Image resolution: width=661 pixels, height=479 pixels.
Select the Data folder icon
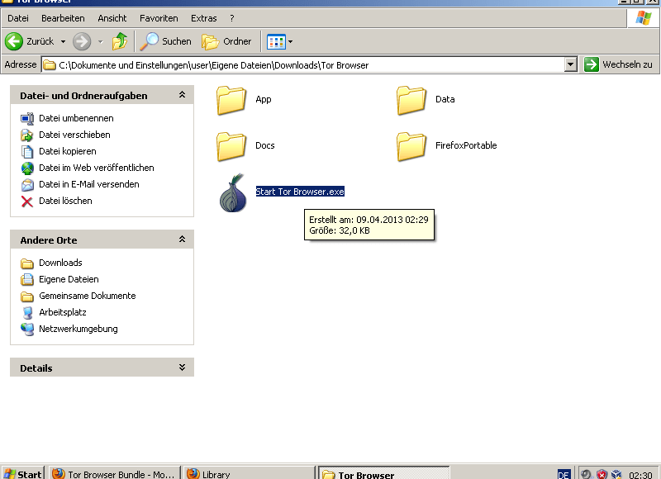pos(411,100)
